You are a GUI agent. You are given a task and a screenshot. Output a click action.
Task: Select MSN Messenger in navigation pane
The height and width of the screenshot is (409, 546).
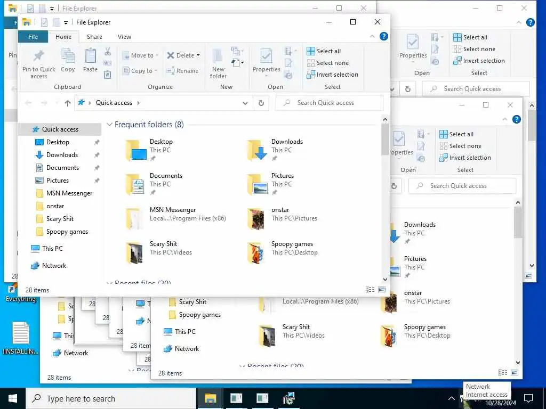[69, 193]
